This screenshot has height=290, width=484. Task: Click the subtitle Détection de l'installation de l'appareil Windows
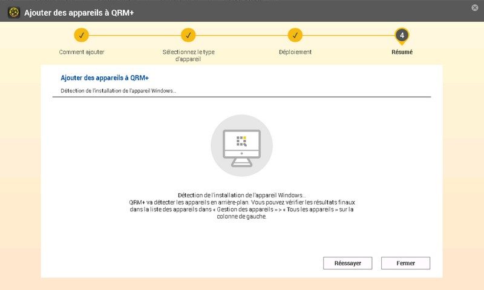pos(118,91)
